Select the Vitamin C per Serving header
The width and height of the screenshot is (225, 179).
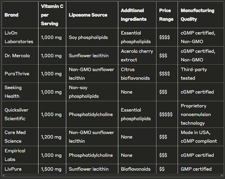coord(52,15)
